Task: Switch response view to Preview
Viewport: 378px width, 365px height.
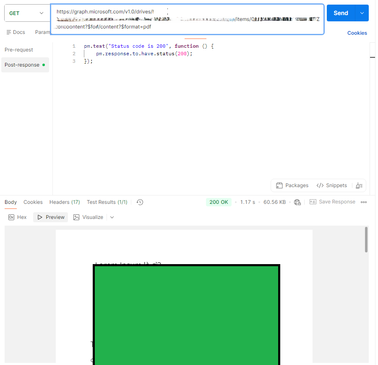Action: (x=51, y=217)
